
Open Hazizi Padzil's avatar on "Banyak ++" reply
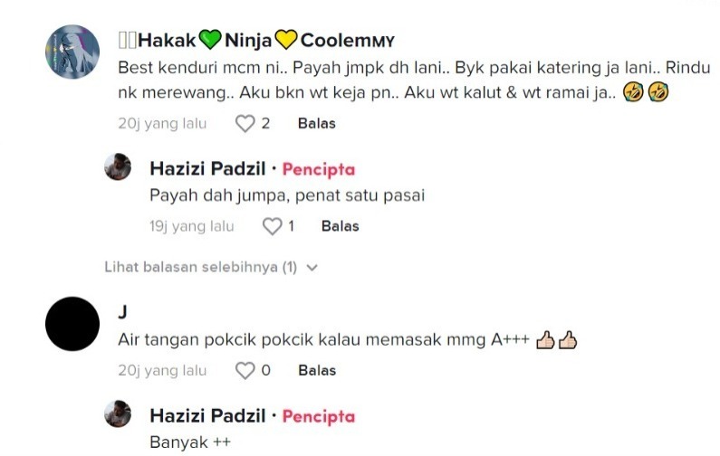[118, 414]
